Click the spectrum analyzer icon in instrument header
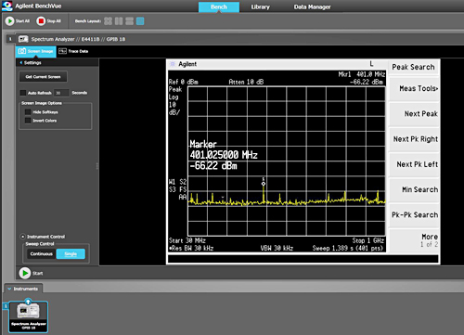This screenshot has height=335, width=464. [x=23, y=39]
